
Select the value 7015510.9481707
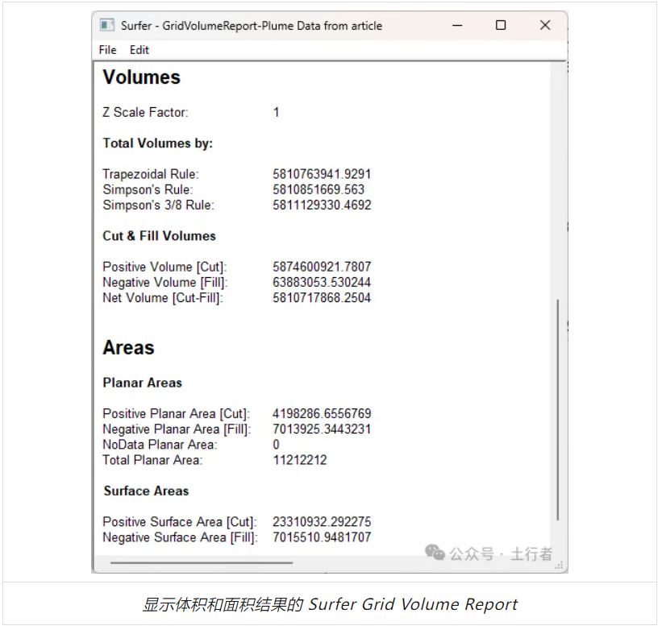322,537
